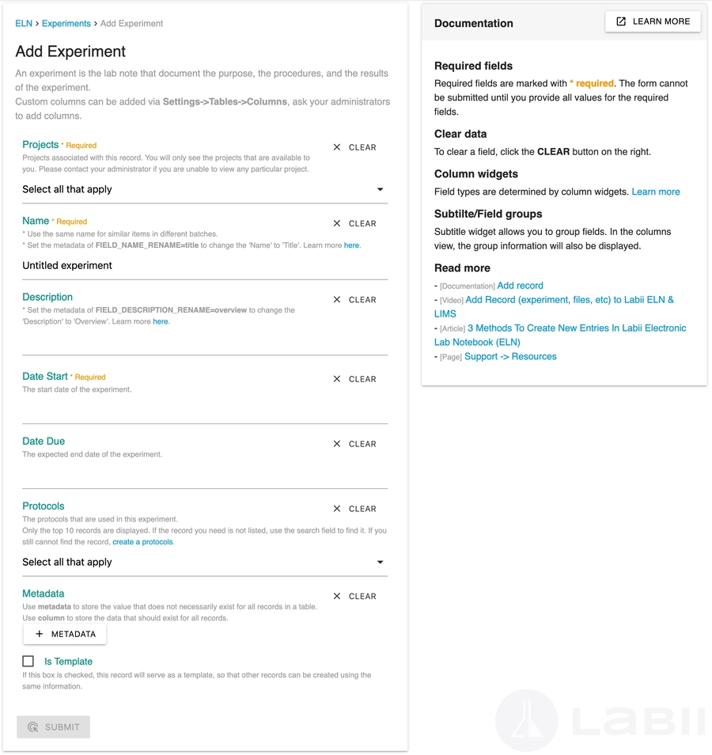The height and width of the screenshot is (755, 712).
Task: Clear the Protocols selection
Action: pos(354,509)
